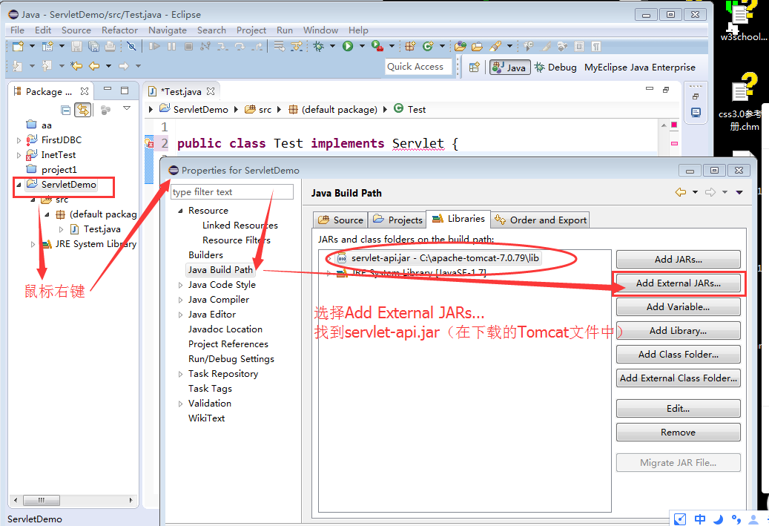Click the Remove button
The height and width of the screenshot is (526, 769).
[x=679, y=433]
